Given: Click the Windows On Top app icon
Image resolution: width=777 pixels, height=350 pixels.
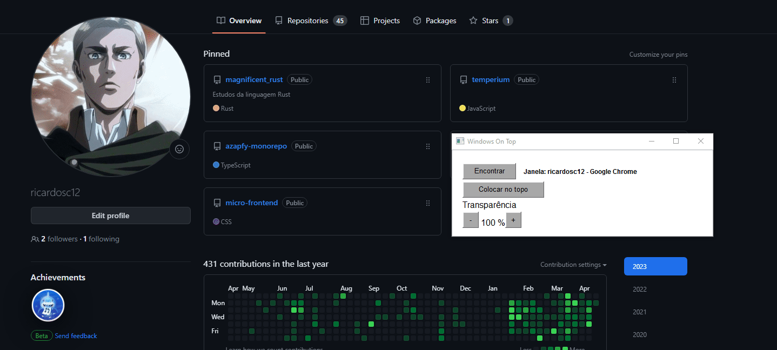Looking at the screenshot, I should [x=460, y=141].
